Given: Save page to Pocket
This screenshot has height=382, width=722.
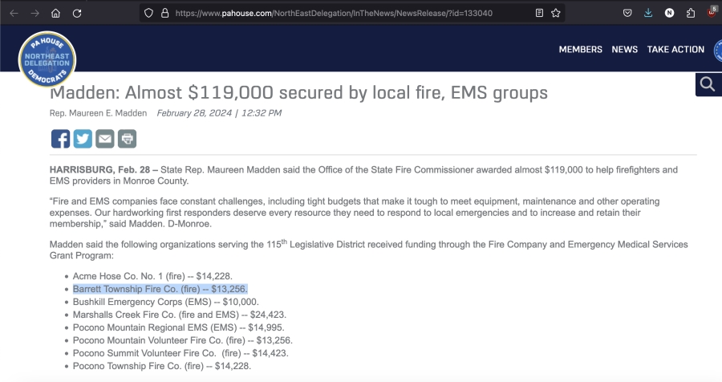Looking at the screenshot, I should pos(627,13).
